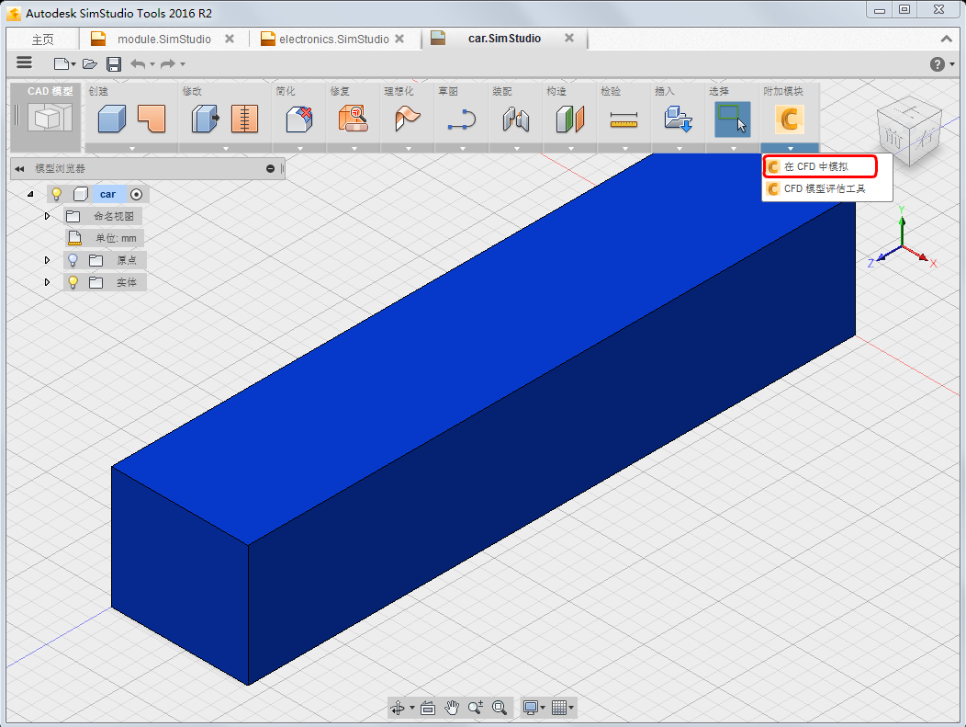Open the dropdown arrow next to New document
Viewport: 966px width, 727px height.
pyautogui.click(x=73, y=64)
